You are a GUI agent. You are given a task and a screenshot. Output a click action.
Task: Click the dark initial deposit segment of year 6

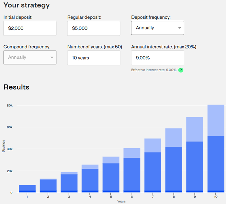pyautogui.click(x=132, y=191)
